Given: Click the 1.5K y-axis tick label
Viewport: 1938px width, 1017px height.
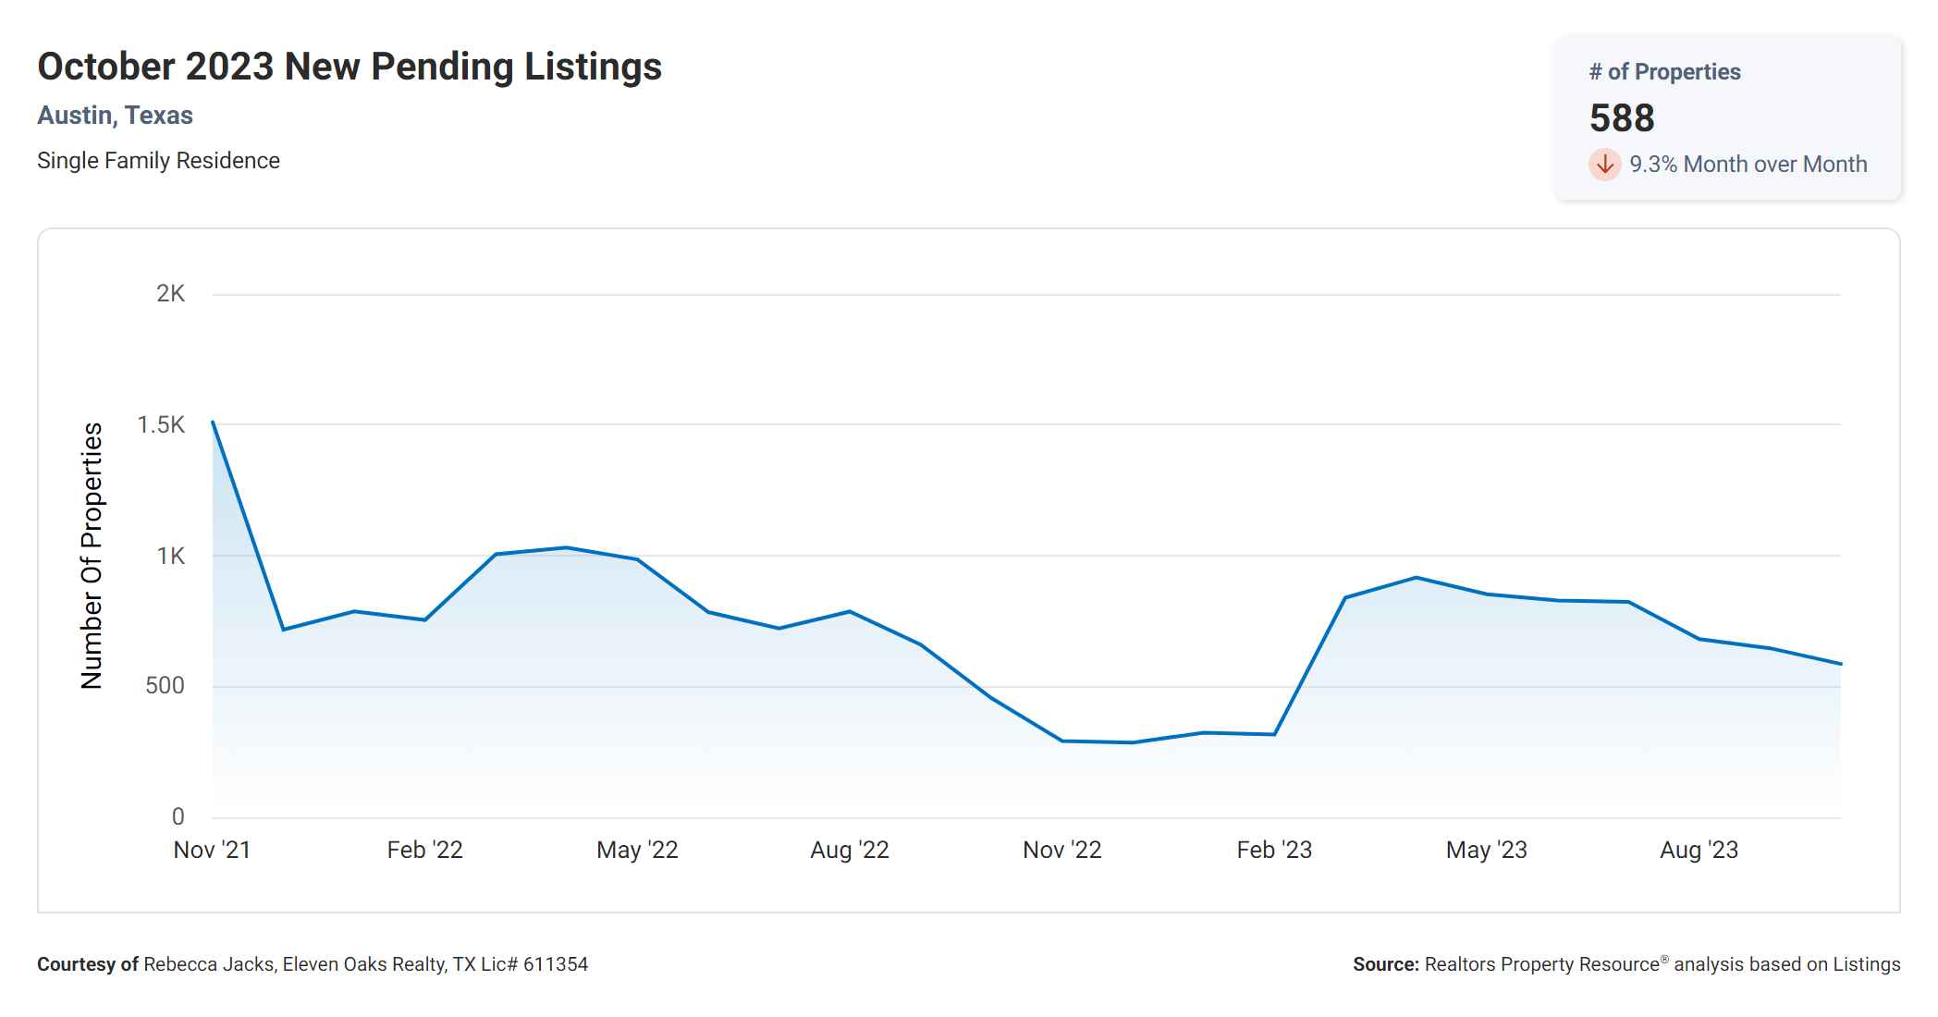Looking at the screenshot, I should click(161, 425).
